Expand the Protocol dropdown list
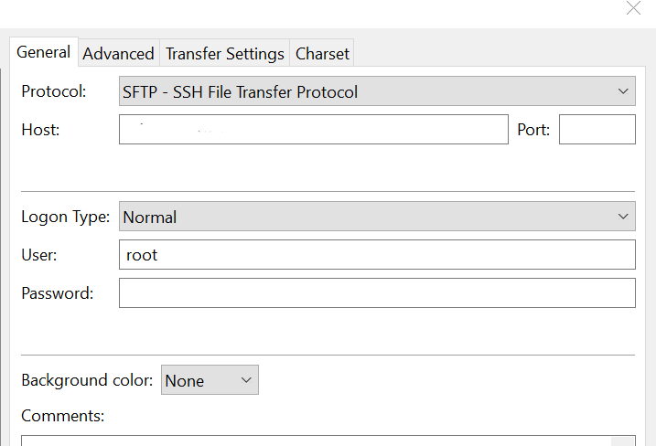The width and height of the screenshot is (656, 446). [377, 91]
